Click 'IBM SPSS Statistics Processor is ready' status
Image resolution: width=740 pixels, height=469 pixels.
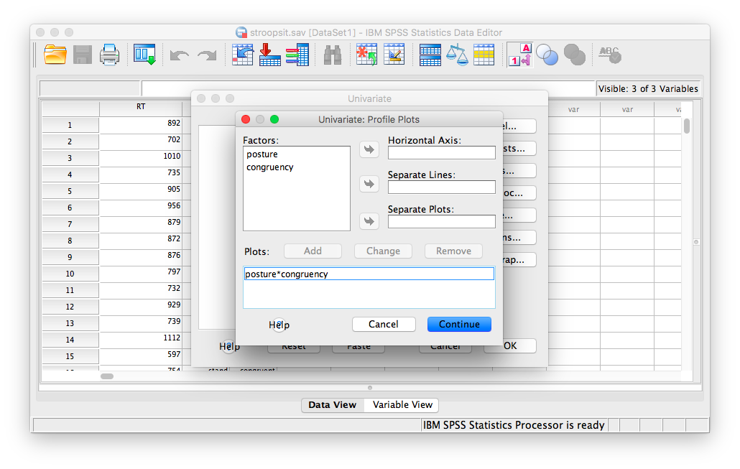coord(514,425)
